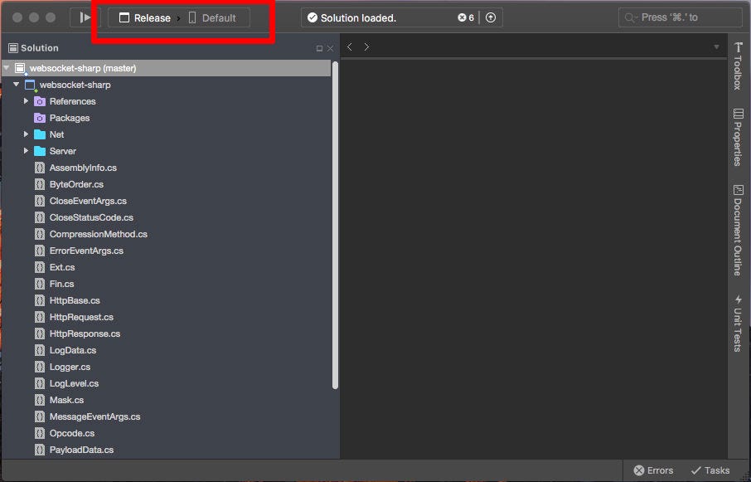Click the Tasks button at bottom right
Viewport: 751px width, 482px height.
point(710,470)
